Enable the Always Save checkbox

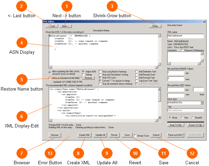[135, 136]
